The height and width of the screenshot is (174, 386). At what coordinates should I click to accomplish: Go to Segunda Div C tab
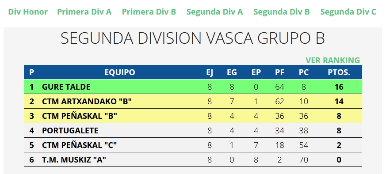348,12
